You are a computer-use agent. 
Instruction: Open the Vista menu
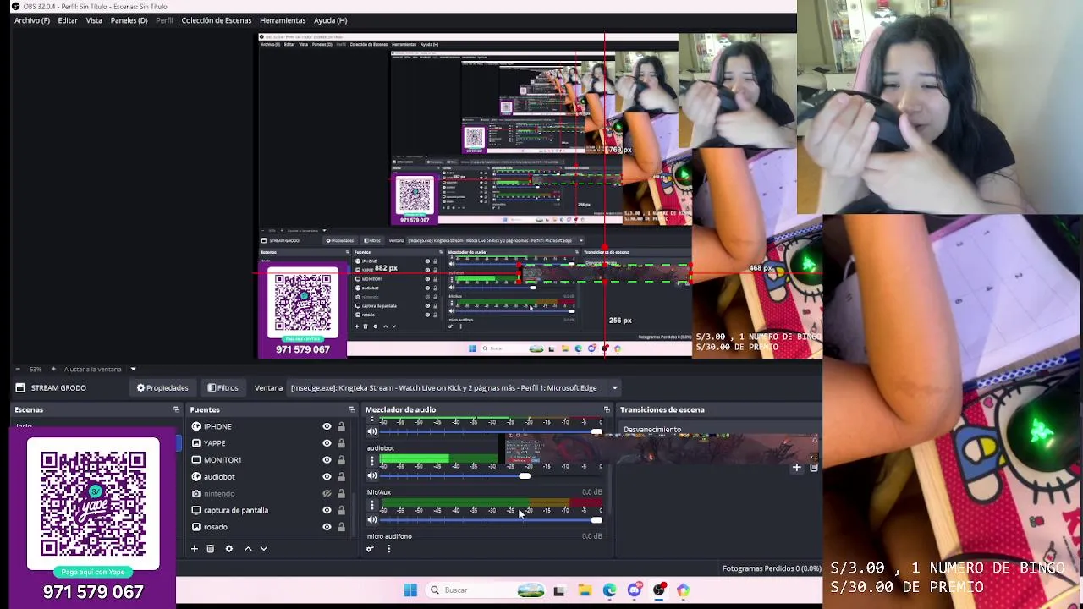[x=94, y=20]
